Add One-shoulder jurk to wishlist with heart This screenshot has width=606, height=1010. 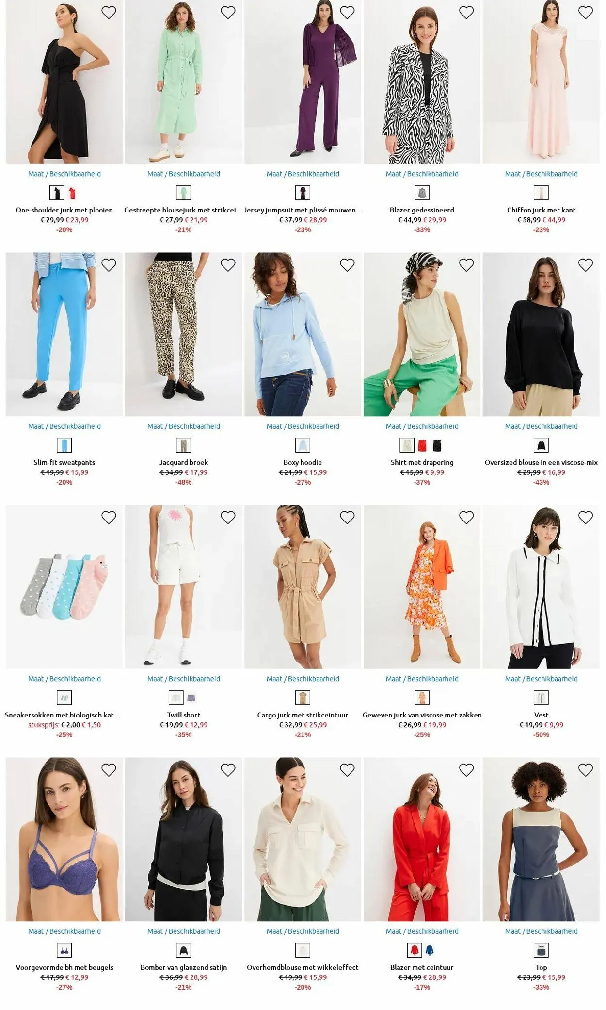click(x=109, y=13)
